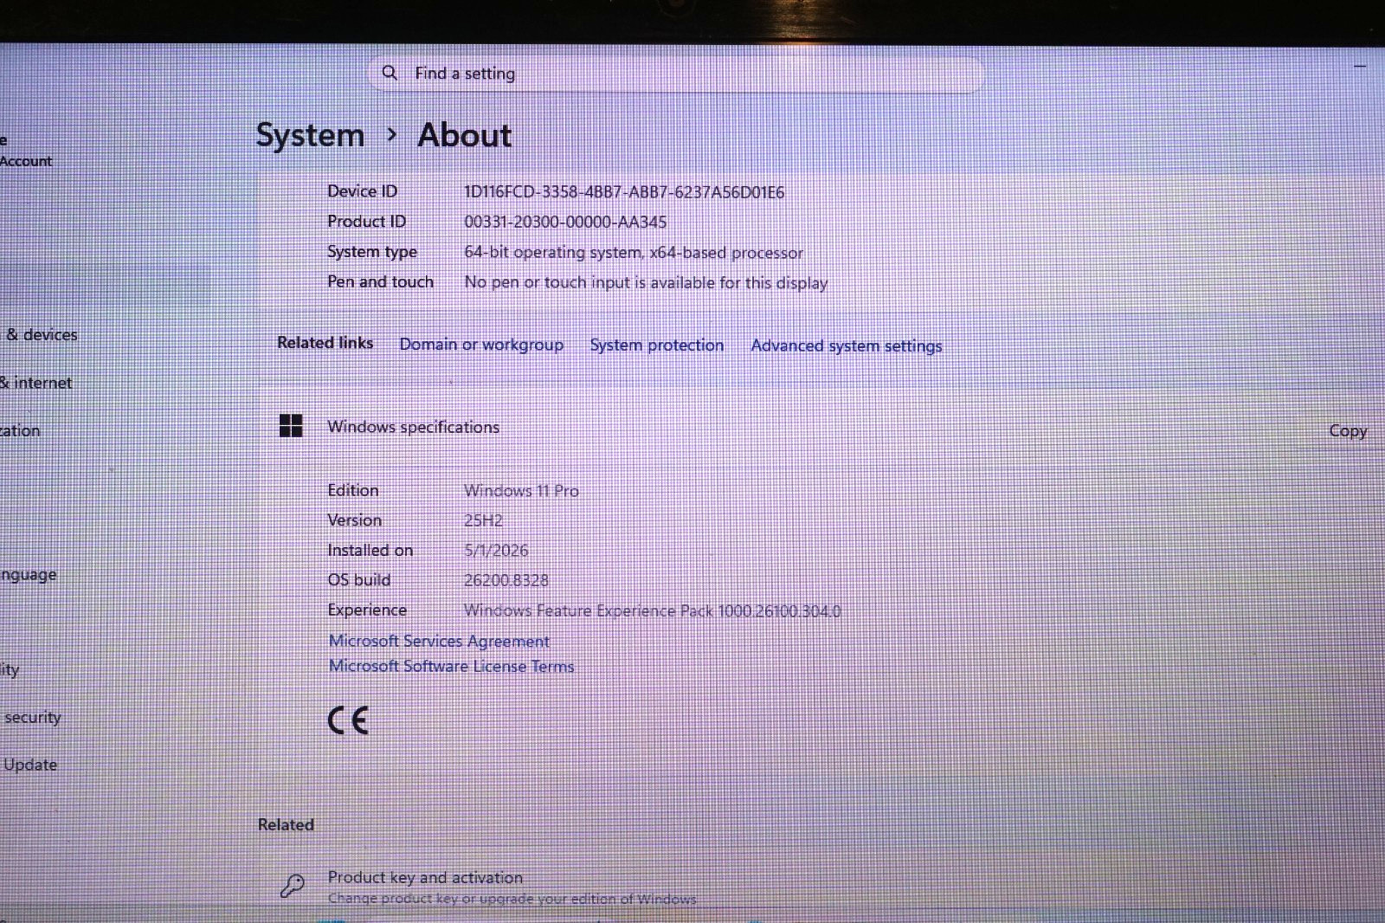1385x923 pixels.
Task: Click the Account text in sidebar
Action: 26,161
